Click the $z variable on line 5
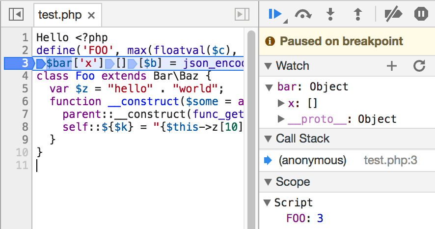Viewport: 435px width, 229px height. pos(82,89)
